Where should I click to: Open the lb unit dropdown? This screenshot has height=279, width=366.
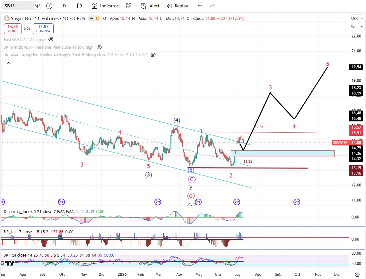tap(357, 26)
